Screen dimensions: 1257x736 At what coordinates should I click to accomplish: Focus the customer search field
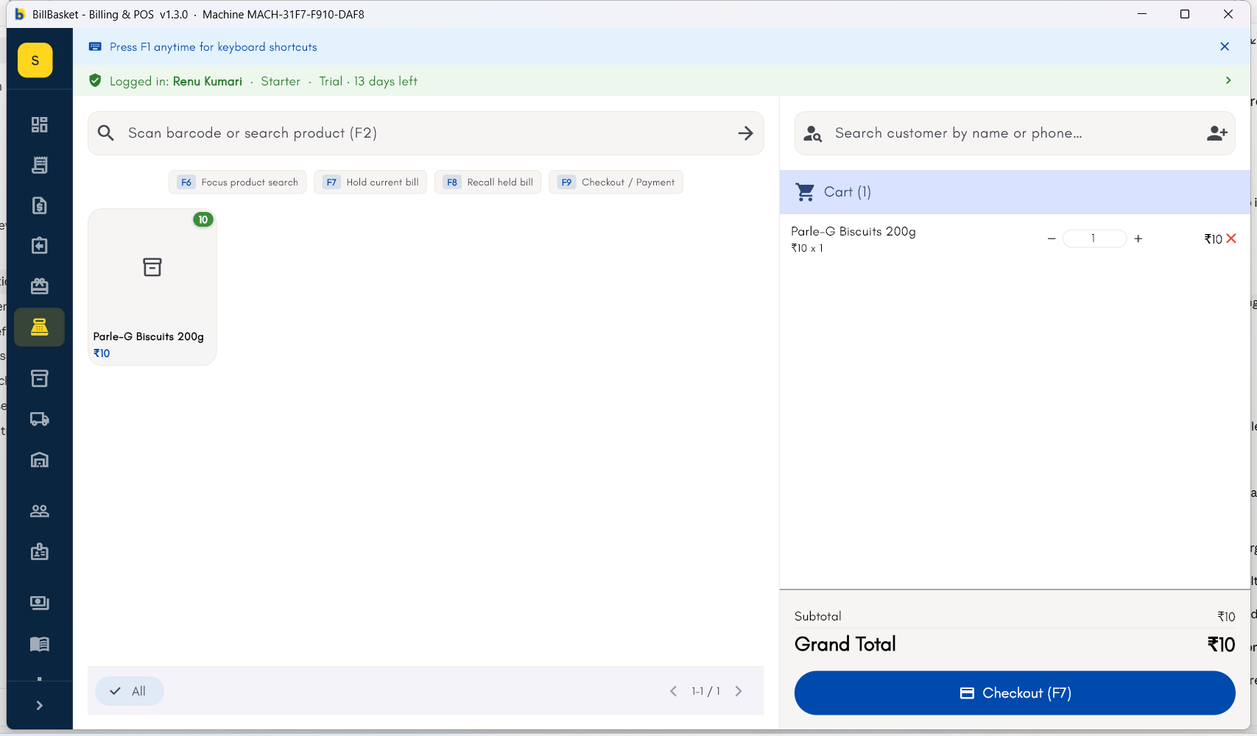(x=1015, y=133)
